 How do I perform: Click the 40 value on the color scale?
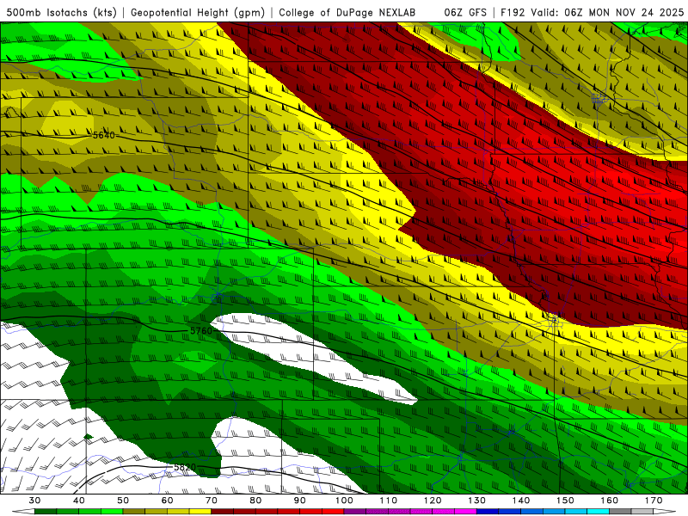79,501
